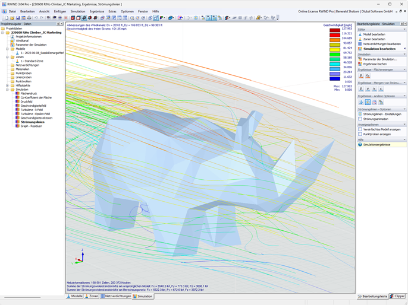The width and height of the screenshot is (408, 305).
Task: Switch to the Zonen bottom tab
Action: point(92,296)
